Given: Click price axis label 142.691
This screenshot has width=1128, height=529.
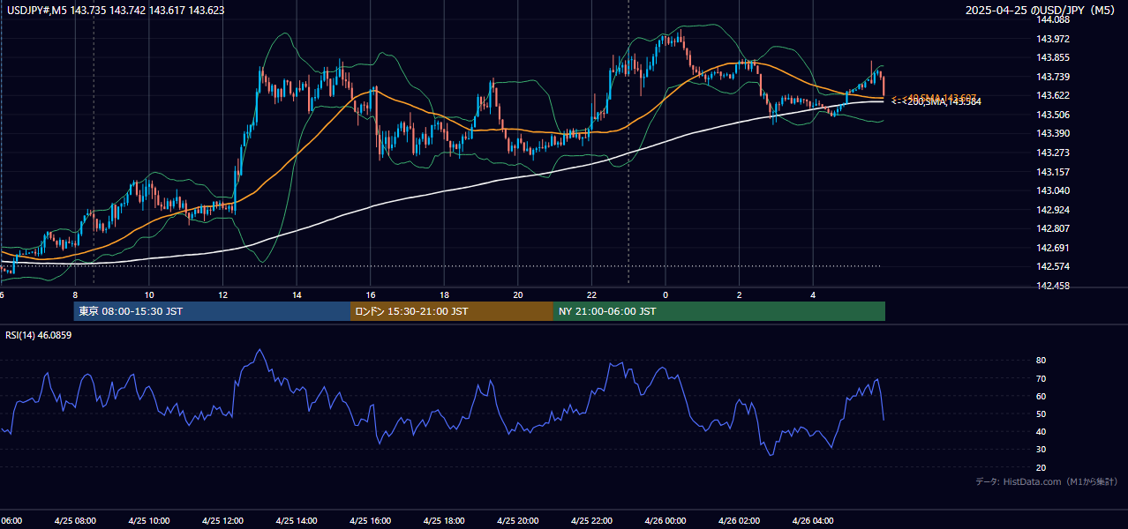Looking at the screenshot, I should tap(1054, 248).
